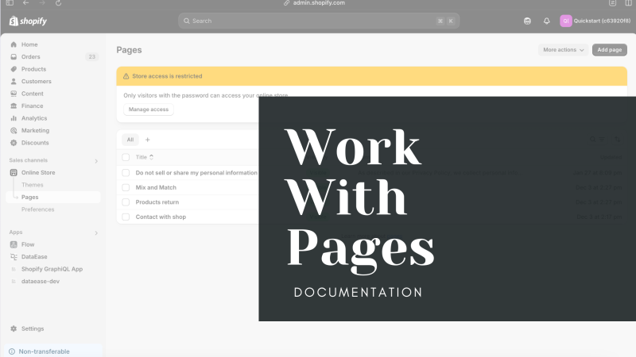Open the Mix and Match page

click(x=156, y=187)
